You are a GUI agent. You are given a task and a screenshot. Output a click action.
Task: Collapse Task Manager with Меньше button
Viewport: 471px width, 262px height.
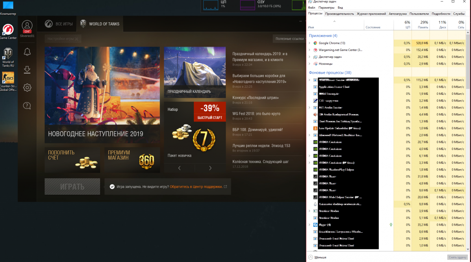point(317,257)
